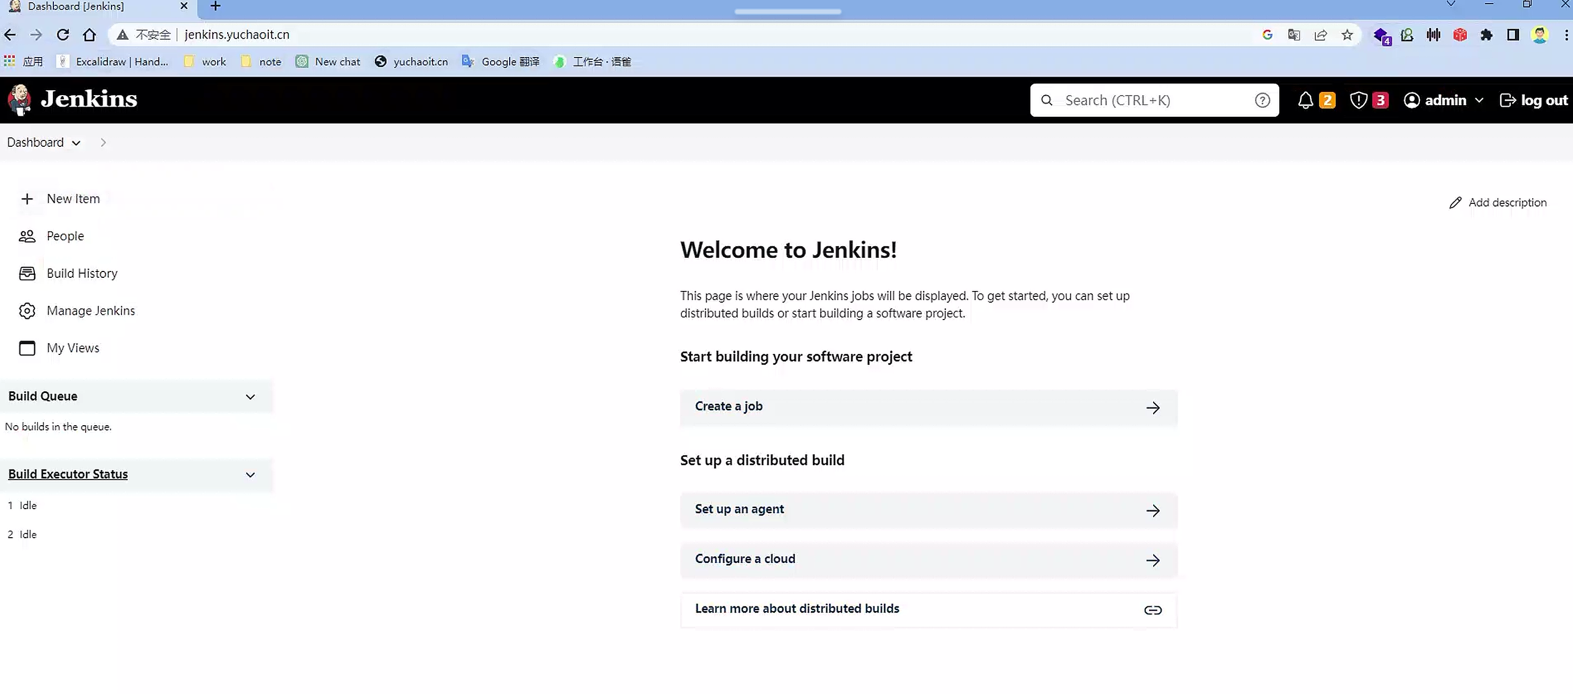
Task: Reload the page in browser
Action: [x=63, y=35]
